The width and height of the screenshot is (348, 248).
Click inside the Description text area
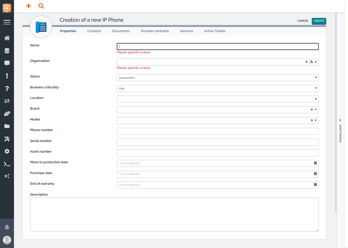click(174, 215)
